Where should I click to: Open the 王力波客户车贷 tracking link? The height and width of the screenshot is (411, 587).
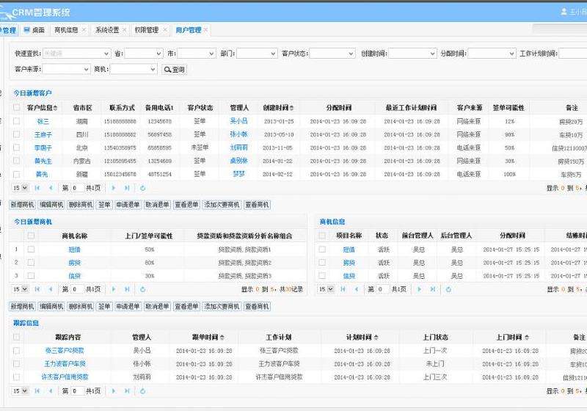65,363
